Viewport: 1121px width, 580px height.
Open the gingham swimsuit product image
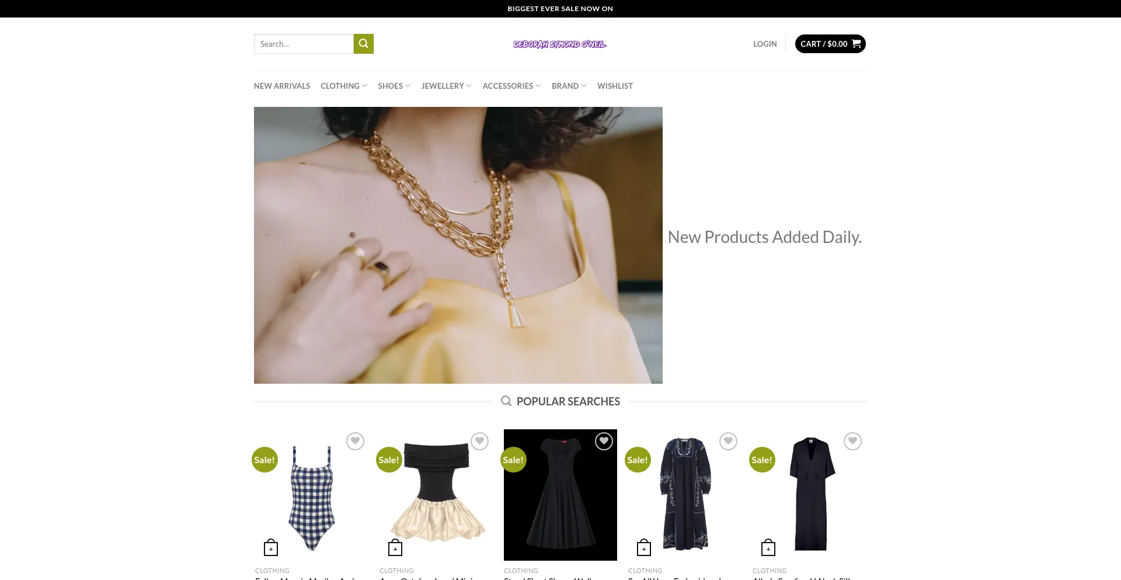point(312,495)
